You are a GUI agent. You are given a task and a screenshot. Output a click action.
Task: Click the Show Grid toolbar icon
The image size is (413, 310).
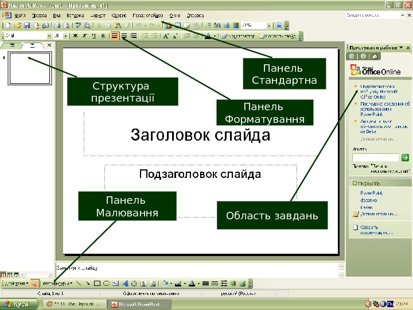(227, 25)
